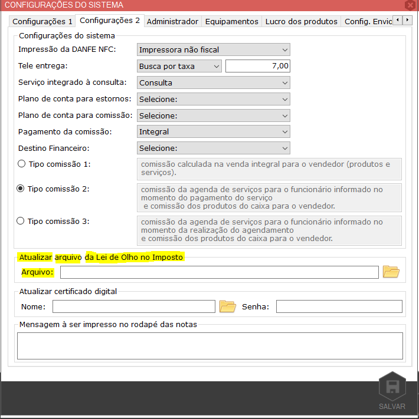
Task: Open the Administrador tab
Action: [x=172, y=21]
